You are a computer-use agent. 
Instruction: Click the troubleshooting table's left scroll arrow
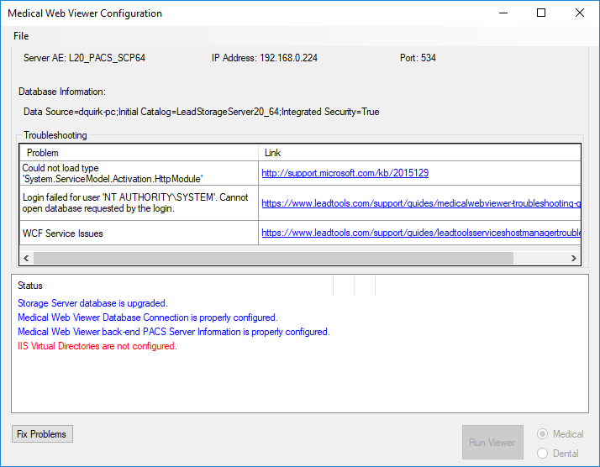26,258
